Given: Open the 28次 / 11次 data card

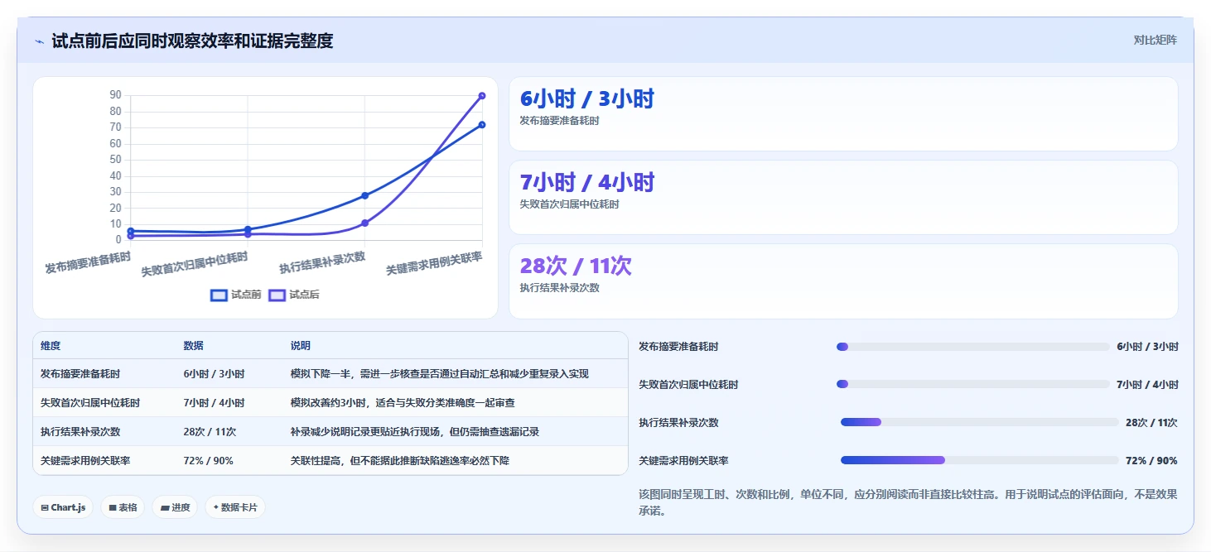Looking at the screenshot, I should click(x=843, y=281).
